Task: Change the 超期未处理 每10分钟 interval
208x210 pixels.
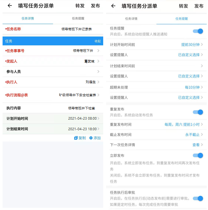Action: [x=192, y=87]
